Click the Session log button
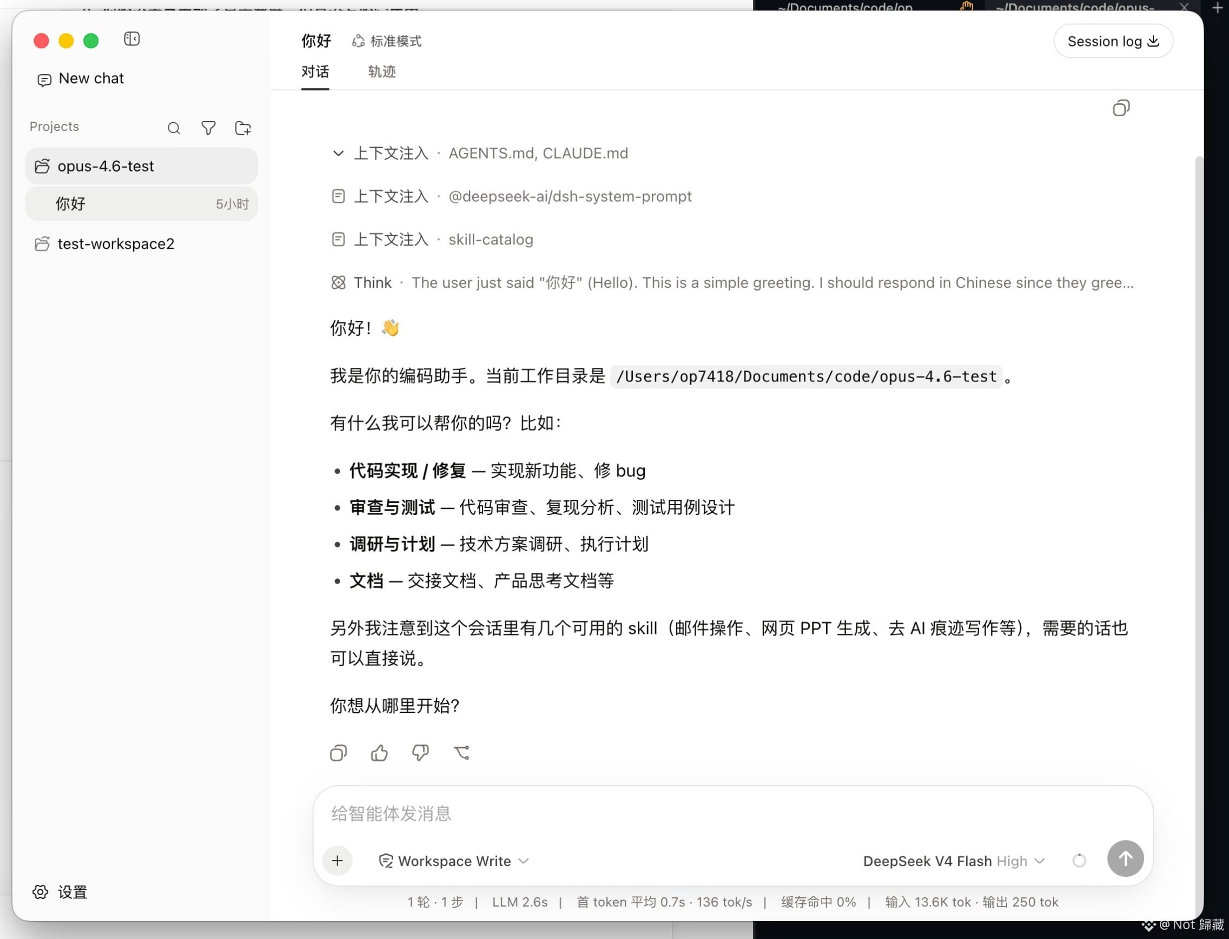Screen dimensions: 1229x939 pos(1113,41)
